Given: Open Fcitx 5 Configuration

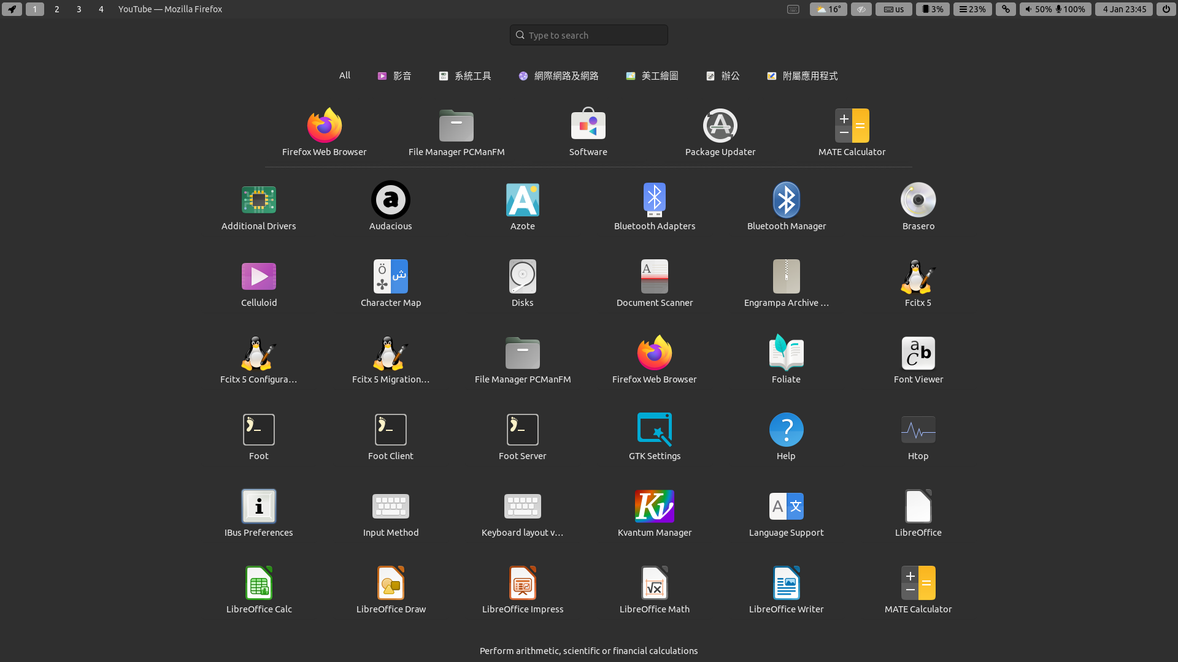Looking at the screenshot, I should tap(259, 360).
